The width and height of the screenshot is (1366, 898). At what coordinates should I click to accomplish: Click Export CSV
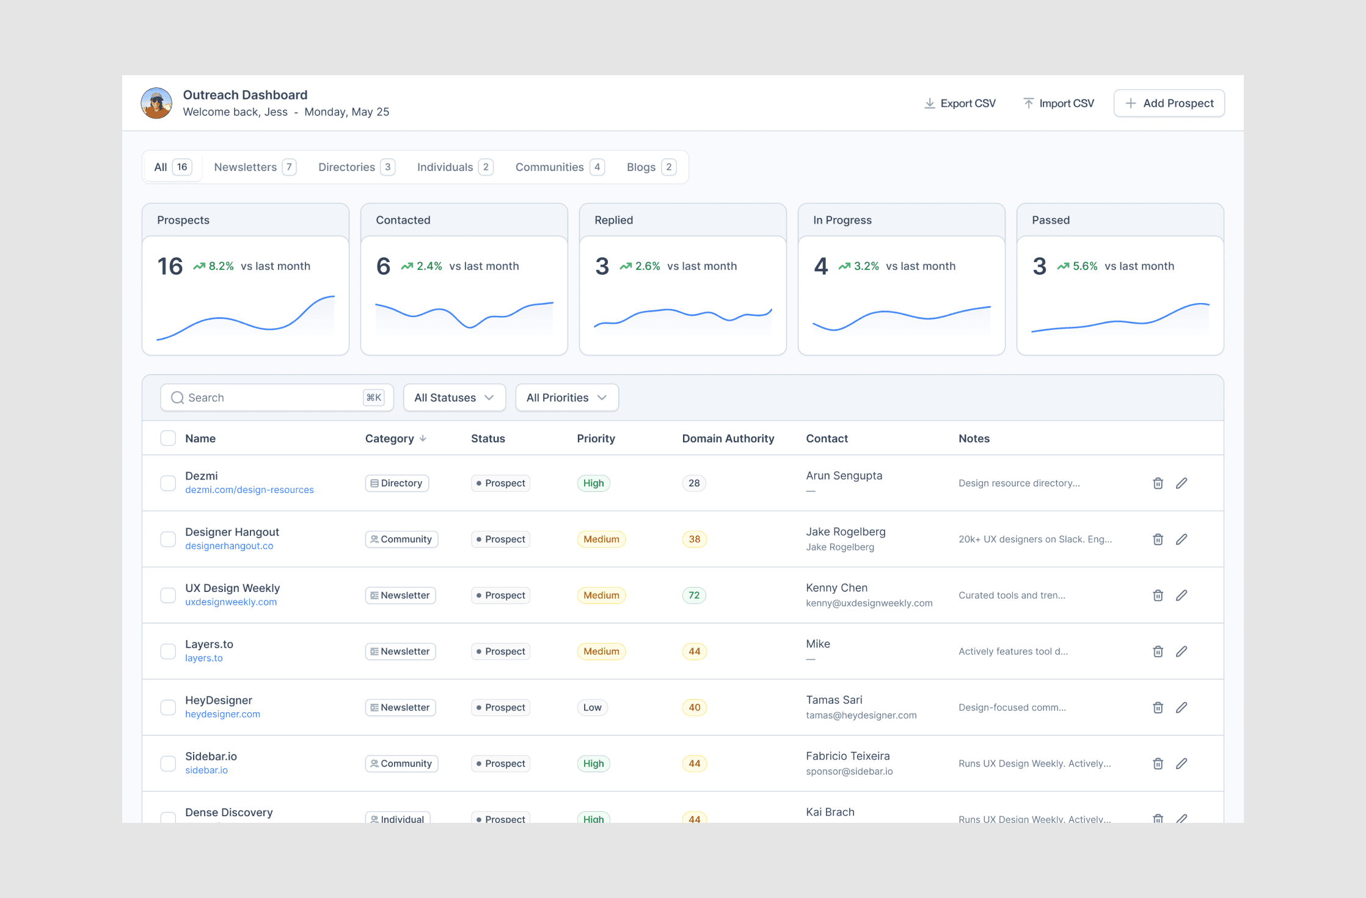(x=960, y=103)
